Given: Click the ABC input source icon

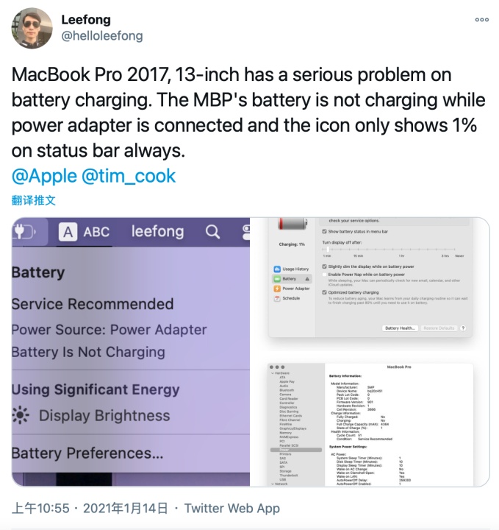Looking at the screenshot, I should [x=84, y=232].
